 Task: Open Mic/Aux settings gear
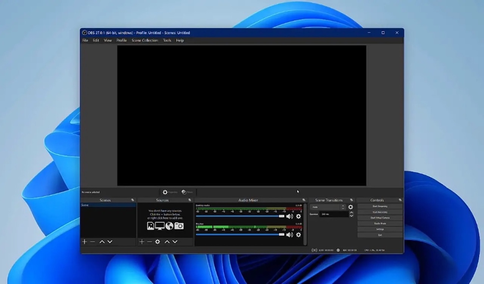coord(298,235)
